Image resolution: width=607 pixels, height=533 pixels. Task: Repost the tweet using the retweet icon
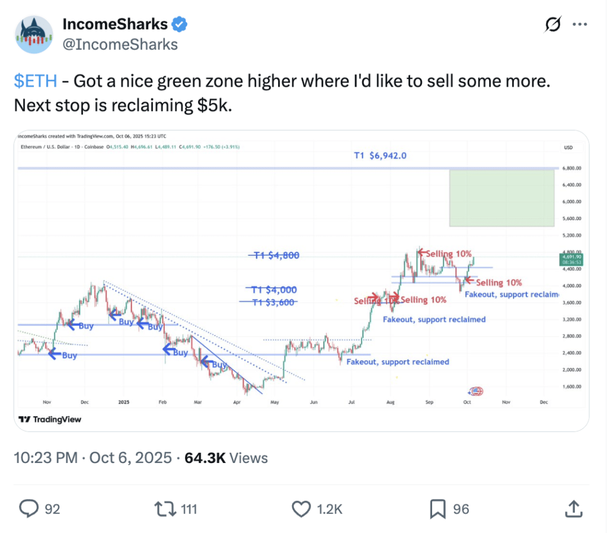(x=162, y=508)
